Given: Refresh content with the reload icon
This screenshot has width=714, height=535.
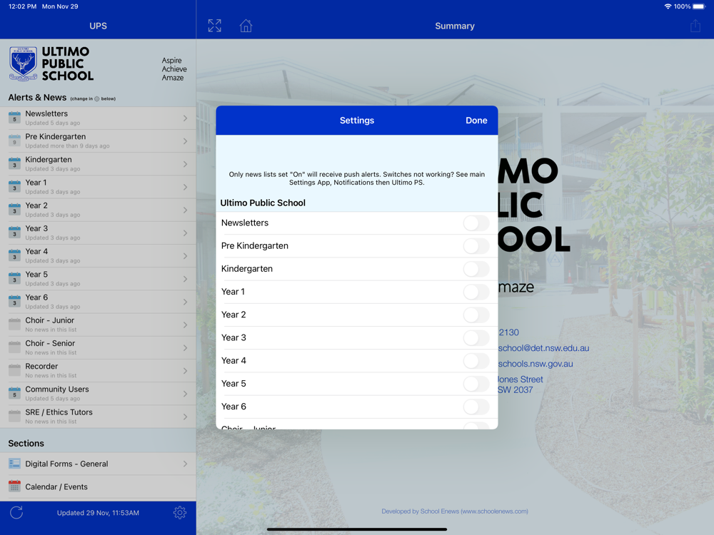Looking at the screenshot, I should (x=16, y=513).
